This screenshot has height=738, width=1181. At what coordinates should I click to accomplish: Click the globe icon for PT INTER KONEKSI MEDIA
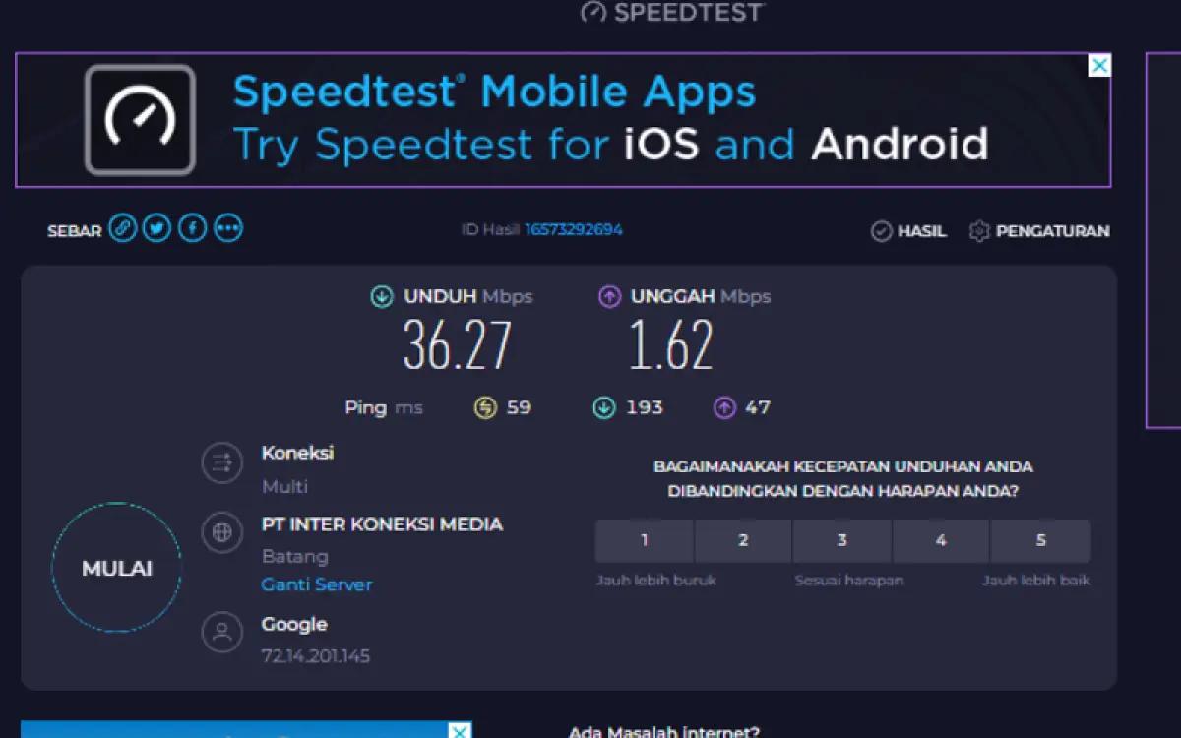click(222, 533)
